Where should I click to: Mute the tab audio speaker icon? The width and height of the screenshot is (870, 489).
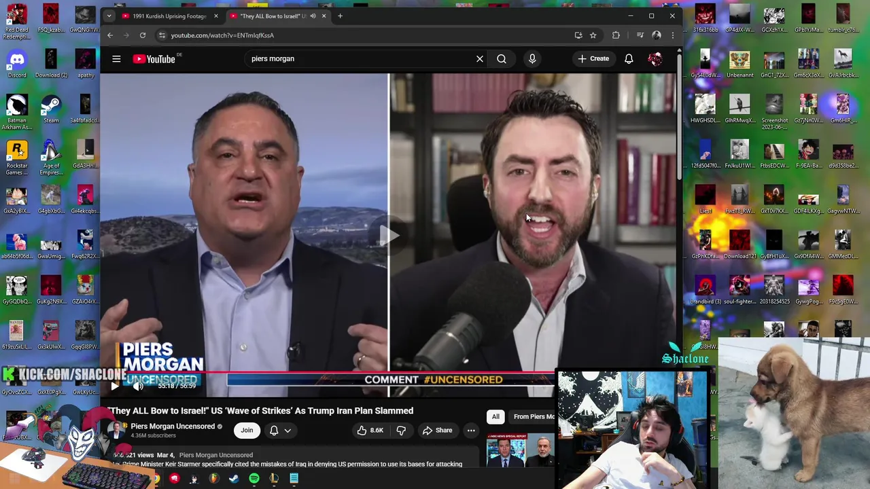tap(313, 16)
